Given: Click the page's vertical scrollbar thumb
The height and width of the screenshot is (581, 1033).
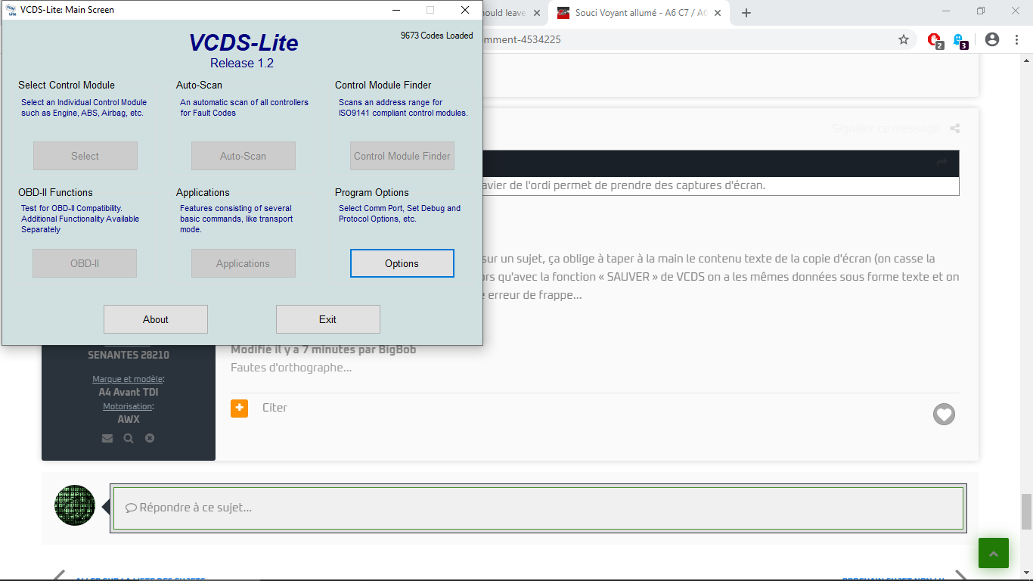Looking at the screenshot, I should point(1026,511).
